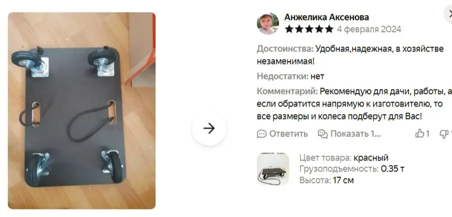Click the reply speech bubble icon

(261, 134)
